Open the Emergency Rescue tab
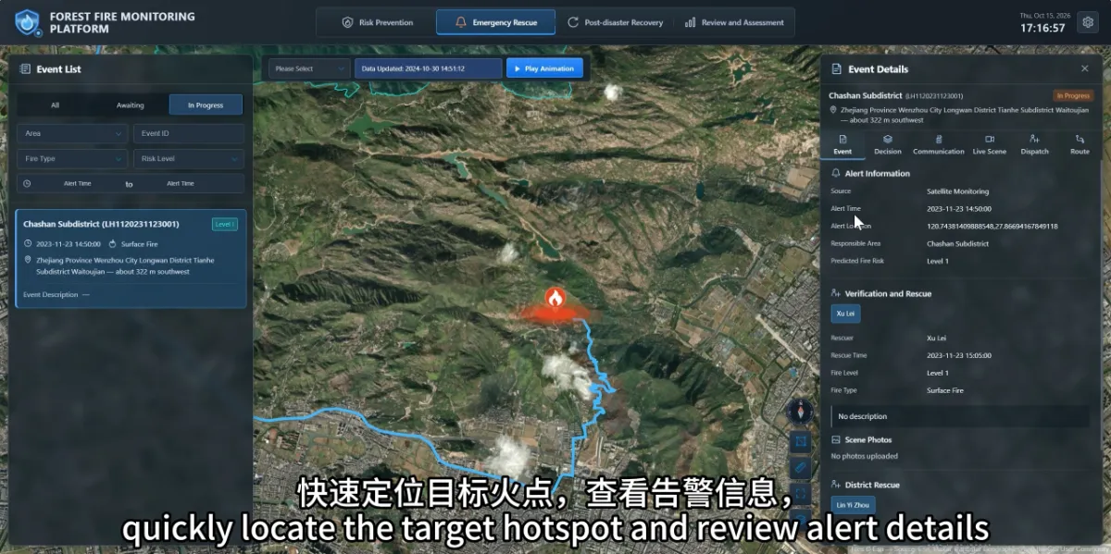Viewport: 1111px width, 554px height. point(496,22)
